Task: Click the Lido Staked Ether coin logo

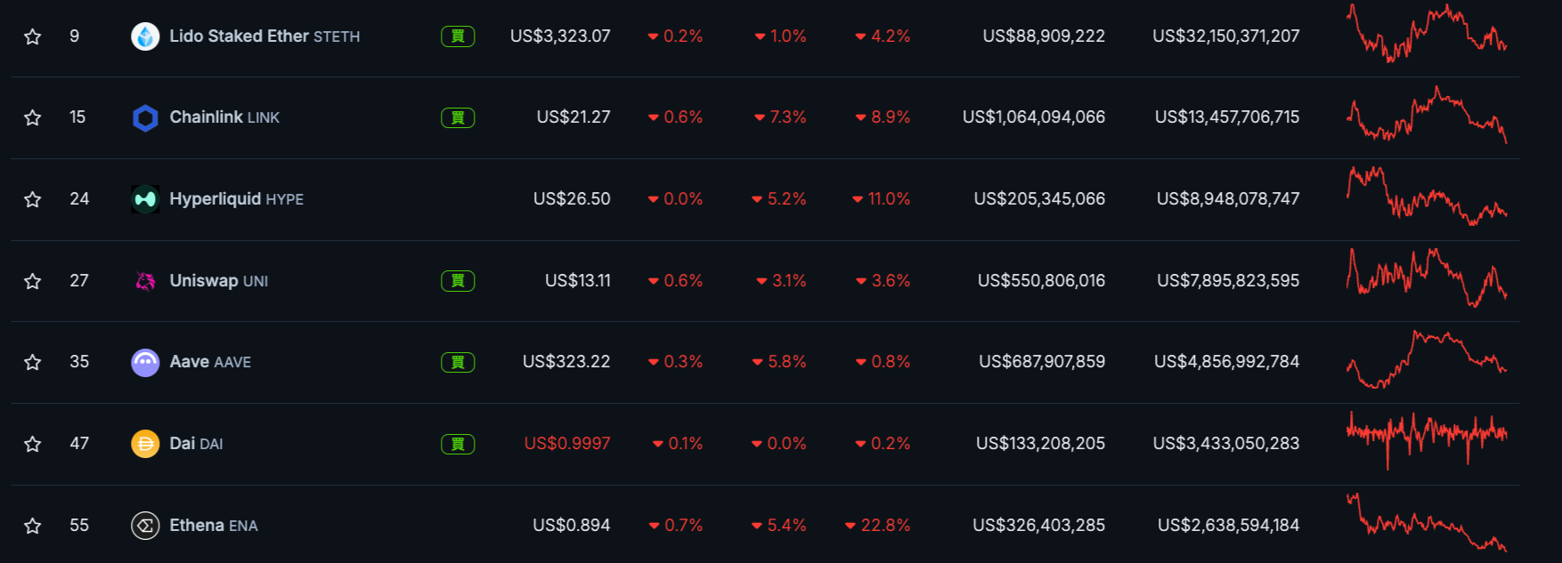Action: pyautogui.click(x=145, y=36)
